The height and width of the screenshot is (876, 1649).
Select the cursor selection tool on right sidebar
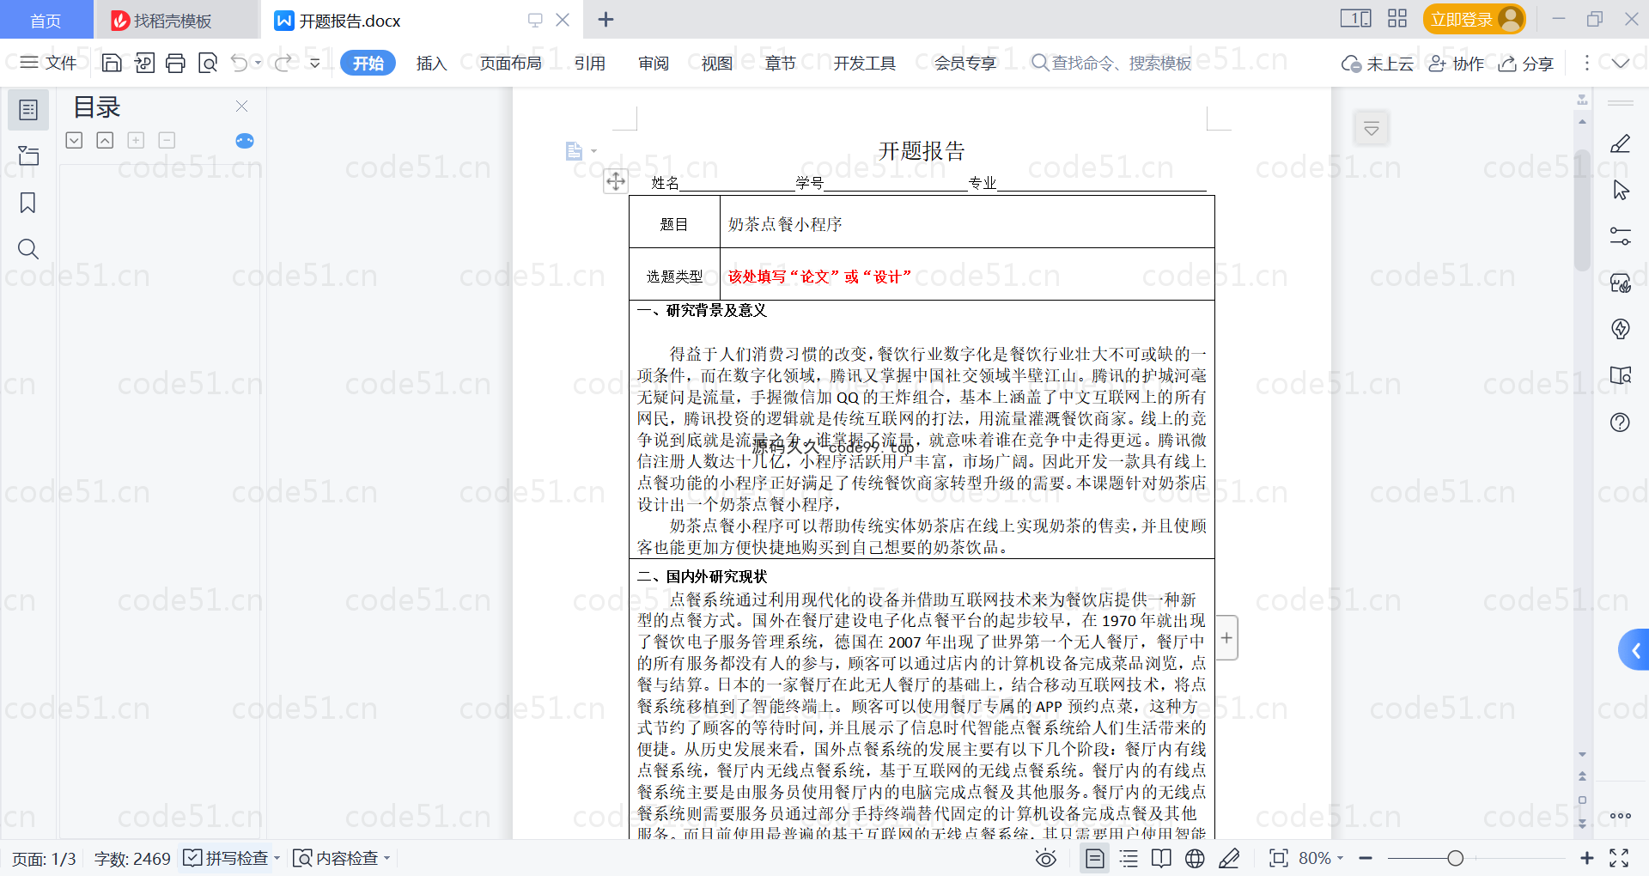pyautogui.click(x=1621, y=190)
